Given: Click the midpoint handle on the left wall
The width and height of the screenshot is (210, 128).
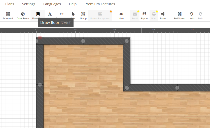Looking at the screenshot, I should [40, 85].
